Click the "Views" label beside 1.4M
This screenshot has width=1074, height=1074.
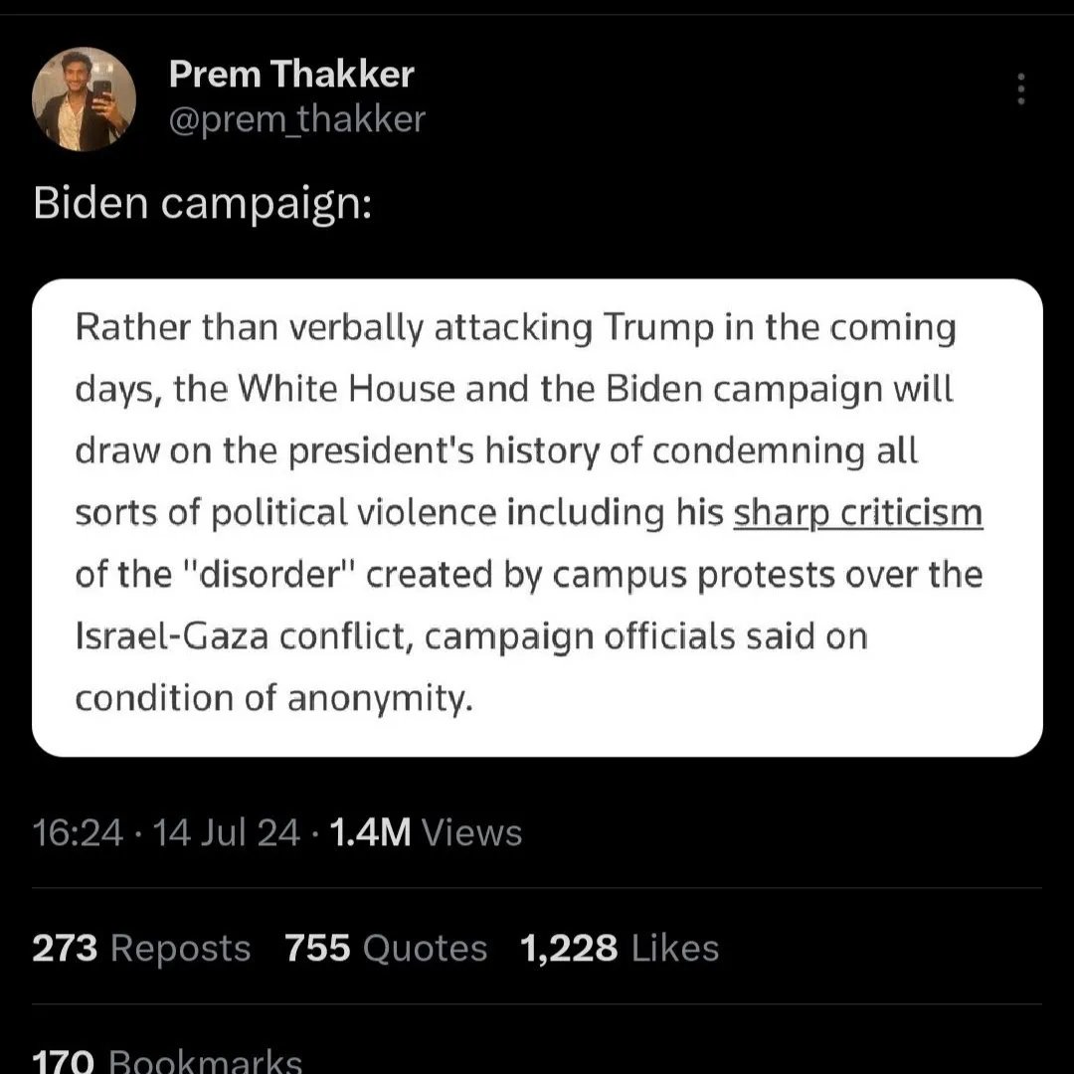click(x=471, y=832)
